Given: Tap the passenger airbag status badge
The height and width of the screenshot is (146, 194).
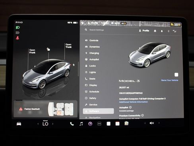Looking at the screenshot, I should pyautogui.click(x=176, y=24).
